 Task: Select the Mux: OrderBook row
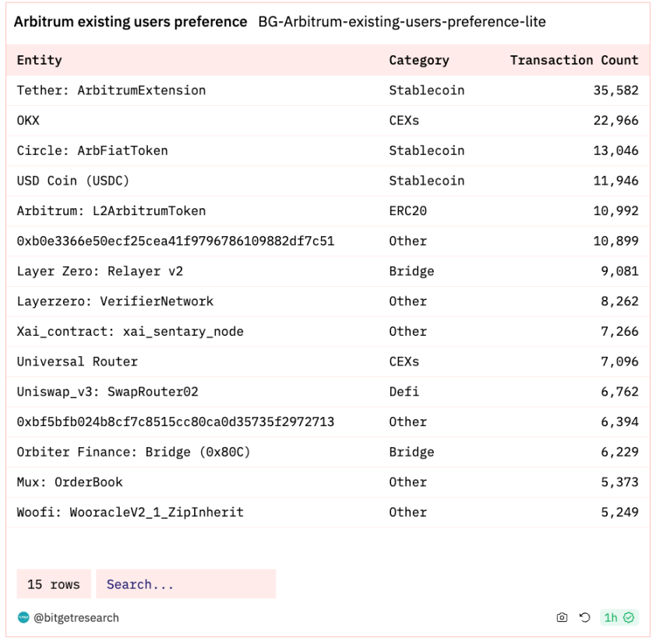pyautogui.click(x=328, y=482)
